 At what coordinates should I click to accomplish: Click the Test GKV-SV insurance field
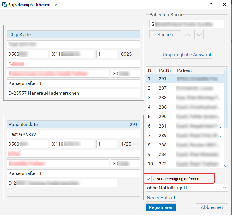(x=73, y=134)
